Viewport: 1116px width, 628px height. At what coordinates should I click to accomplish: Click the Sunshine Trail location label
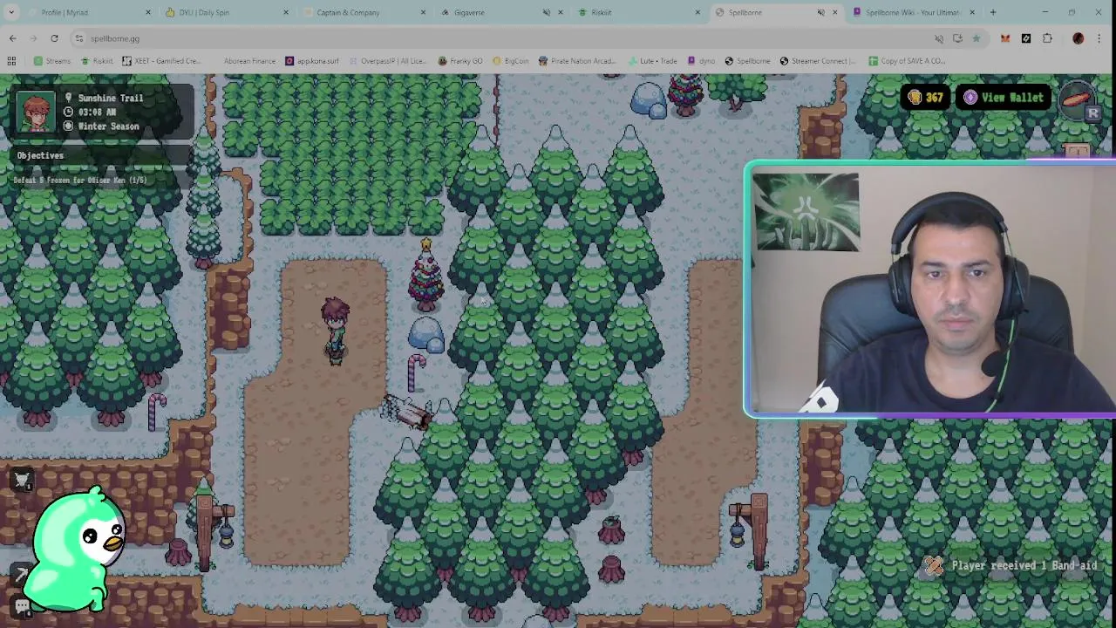coord(110,98)
